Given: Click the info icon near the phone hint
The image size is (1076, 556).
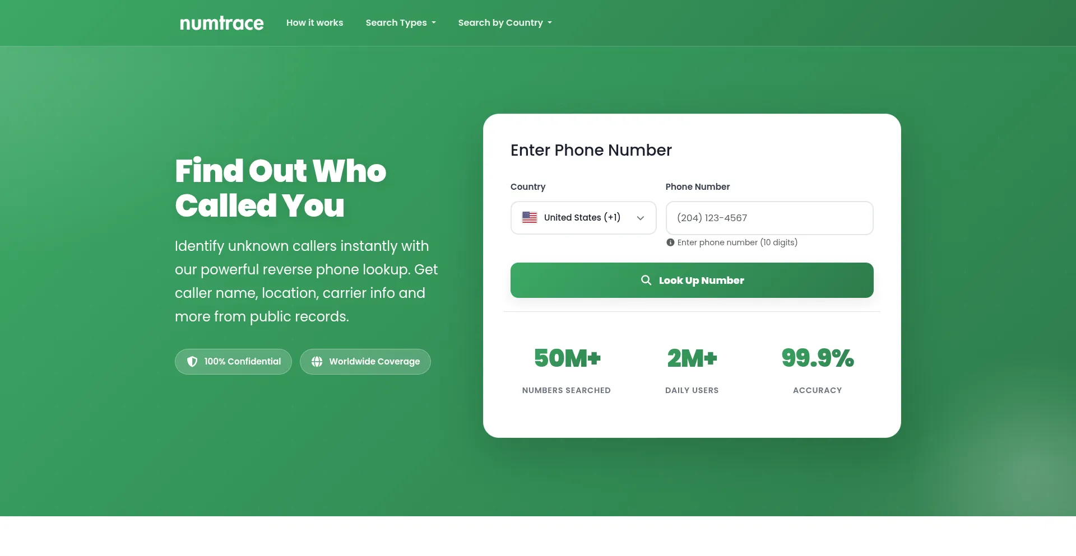Looking at the screenshot, I should point(670,242).
